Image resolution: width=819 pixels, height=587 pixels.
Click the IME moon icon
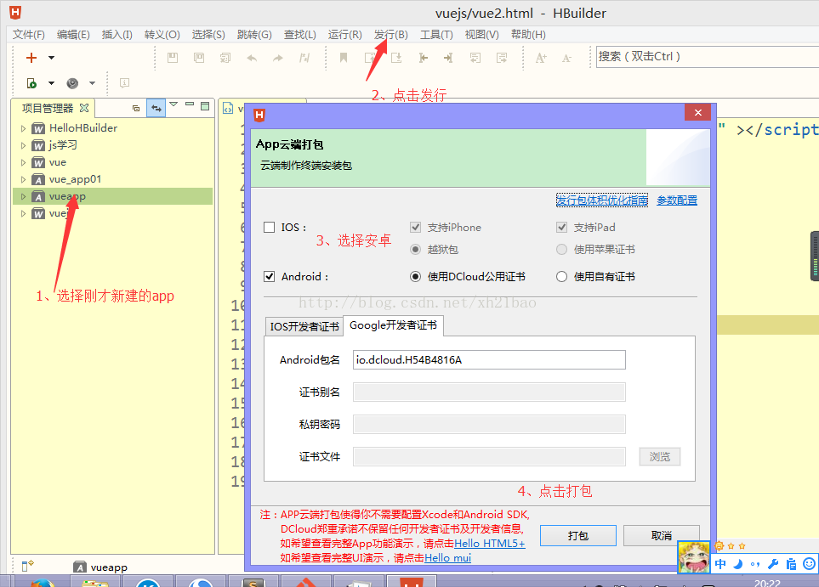[738, 563]
